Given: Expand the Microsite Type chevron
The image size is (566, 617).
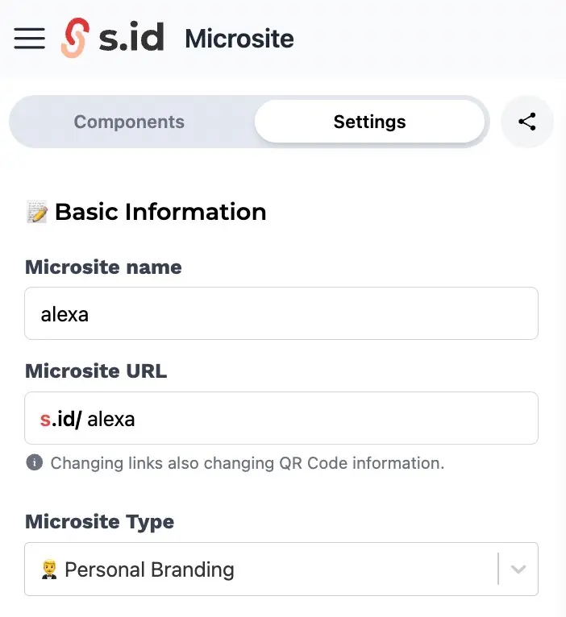Looking at the screenshot, I should 518,569.
